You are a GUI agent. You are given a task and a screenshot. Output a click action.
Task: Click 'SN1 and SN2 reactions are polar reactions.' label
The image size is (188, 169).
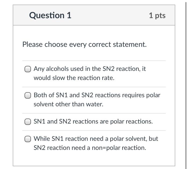click(93, 121)
